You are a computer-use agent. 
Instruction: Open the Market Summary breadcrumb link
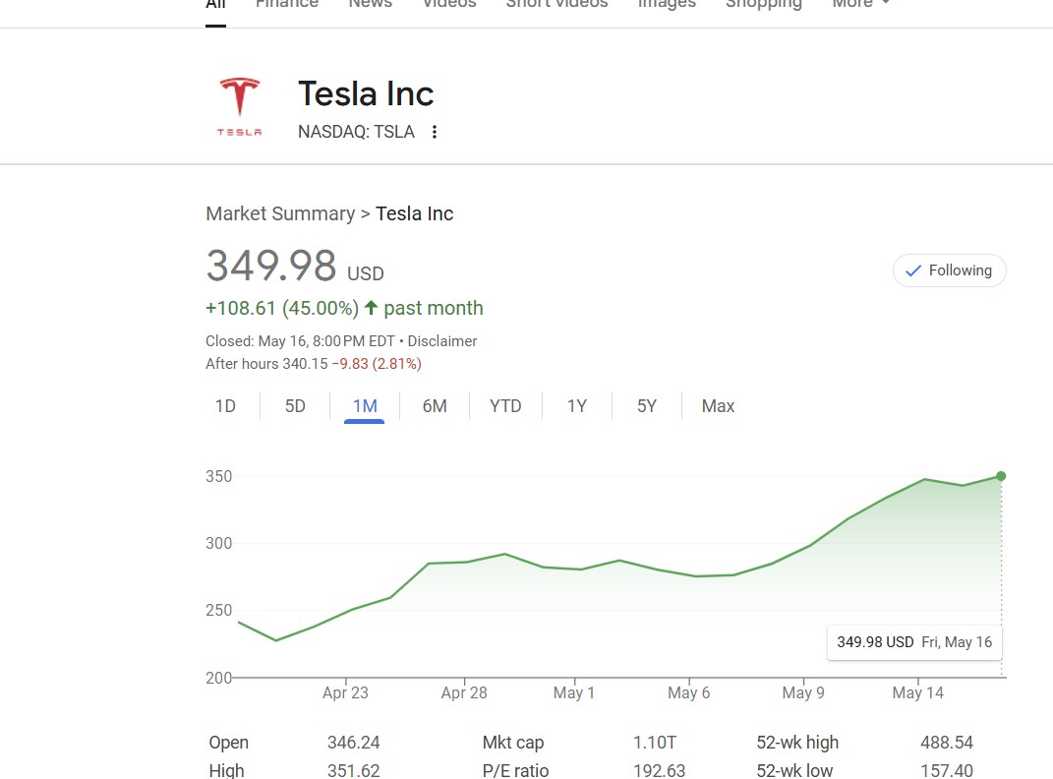click(280, 213)
